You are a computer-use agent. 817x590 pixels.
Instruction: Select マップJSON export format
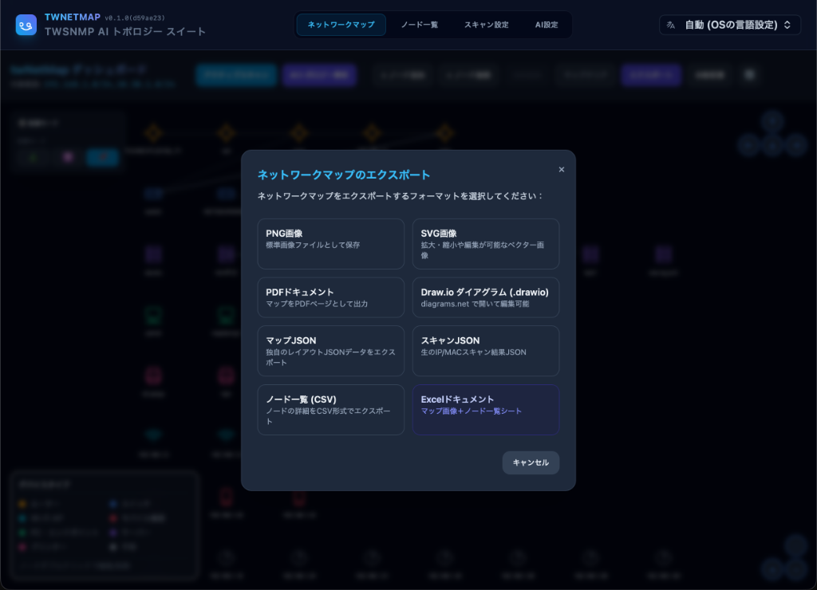click(331, 351)
